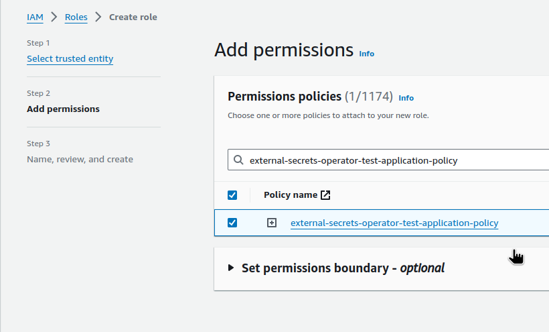Open Info link beside Add permissions heading
Viewport: 549px width, 332px height.
pyautogui.click(x=367, y=54)
